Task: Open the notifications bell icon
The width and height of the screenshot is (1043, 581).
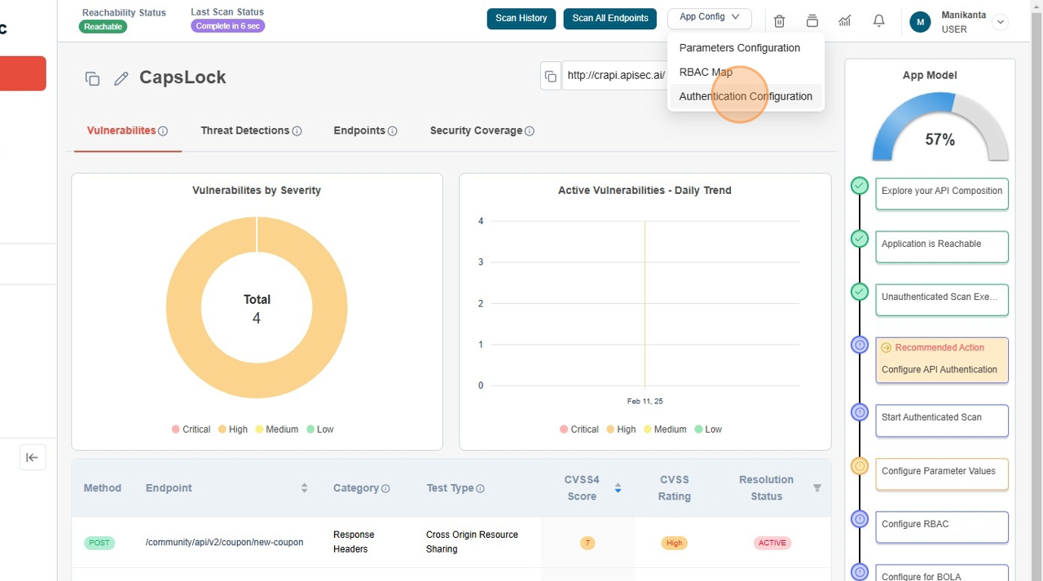Action: (x=878, y=21)
